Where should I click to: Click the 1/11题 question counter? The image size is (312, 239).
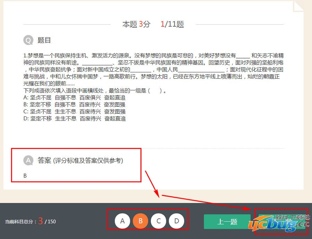click(x=172, y=24)
